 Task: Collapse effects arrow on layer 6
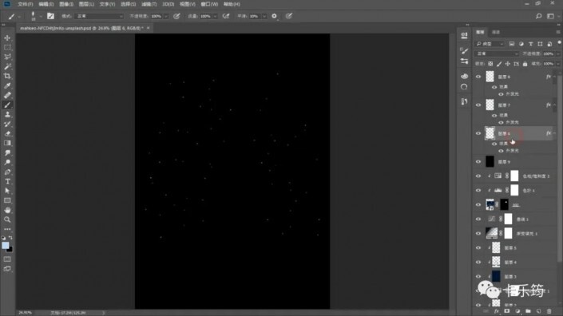click(x=555, y=133)
